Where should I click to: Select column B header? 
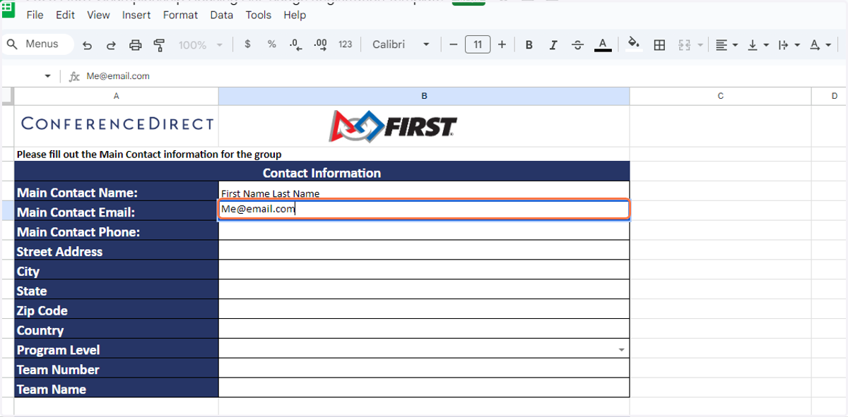(424, 96)
